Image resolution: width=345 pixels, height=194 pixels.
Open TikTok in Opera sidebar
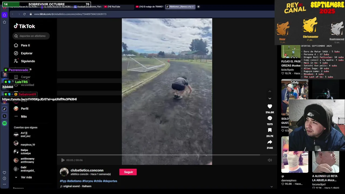click(x=4, y=109)
